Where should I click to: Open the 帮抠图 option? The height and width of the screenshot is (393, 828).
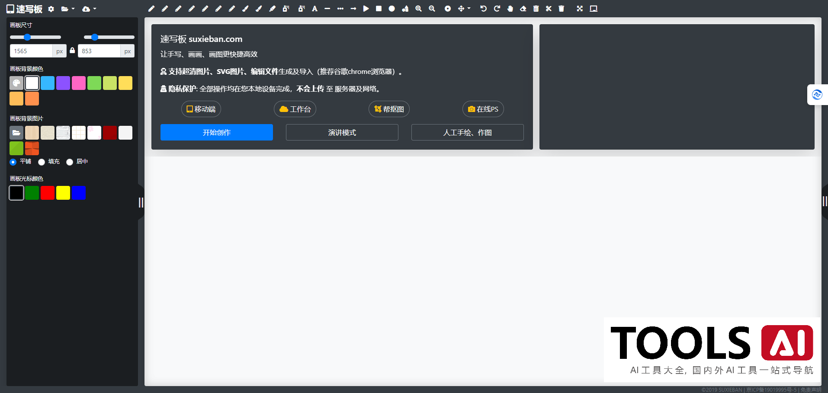tap(388, 109)
